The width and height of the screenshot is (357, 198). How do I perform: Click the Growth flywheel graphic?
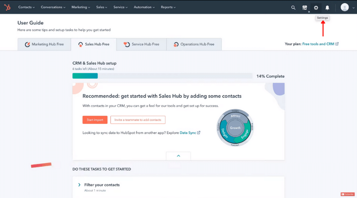tap(235, 127)
